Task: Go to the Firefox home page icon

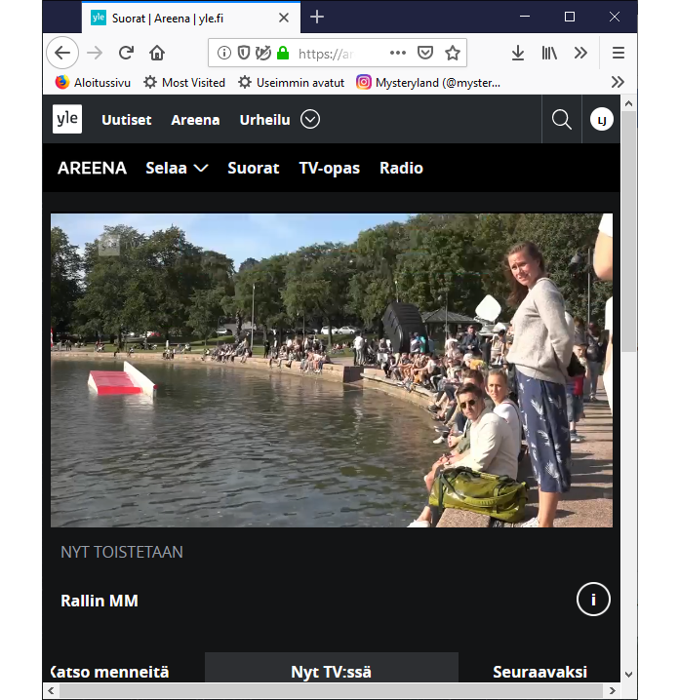Action: click(x=157, y=53)
